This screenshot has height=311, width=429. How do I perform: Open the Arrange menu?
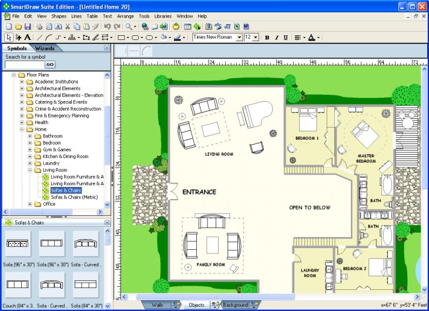click(125, 16)
